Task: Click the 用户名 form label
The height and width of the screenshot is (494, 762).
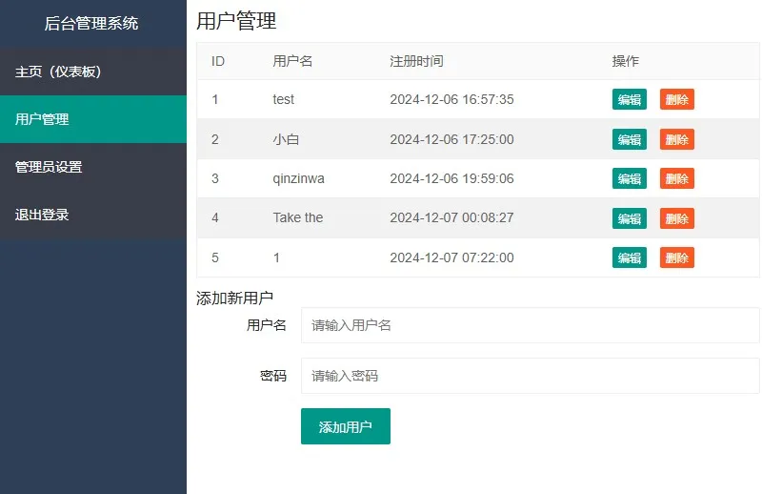Action: tap(267, 325)
